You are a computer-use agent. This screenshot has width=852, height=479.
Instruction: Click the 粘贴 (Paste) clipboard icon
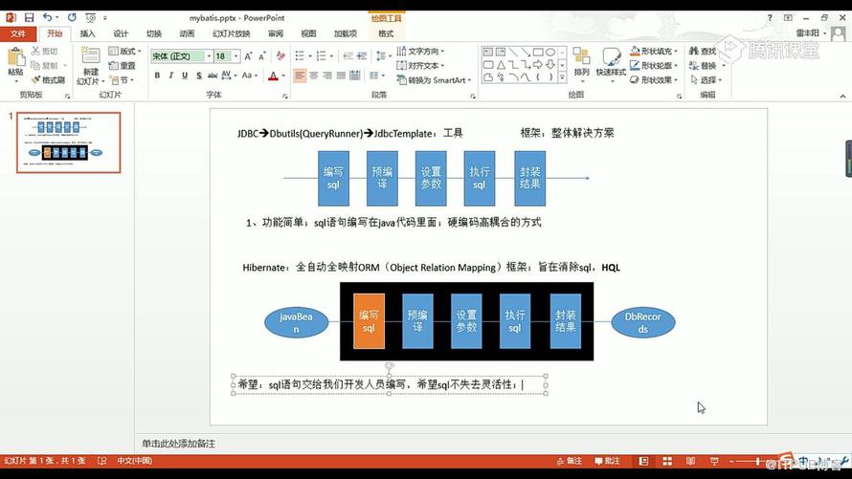[x=15, y=57]
